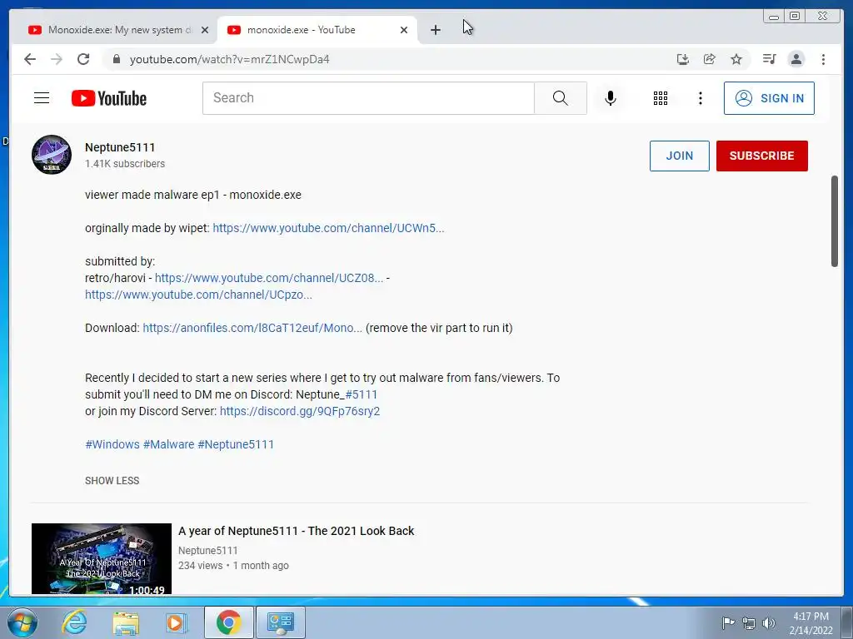Open YouTube settings three-dot menu
This screenshot has width=853, height=639.
pos(700,98)
